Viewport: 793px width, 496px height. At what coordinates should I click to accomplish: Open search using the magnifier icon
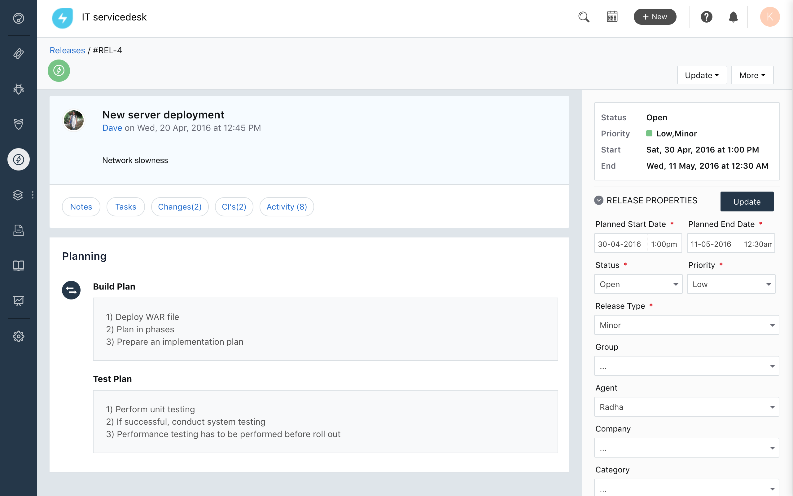click(x=584, y=17)
